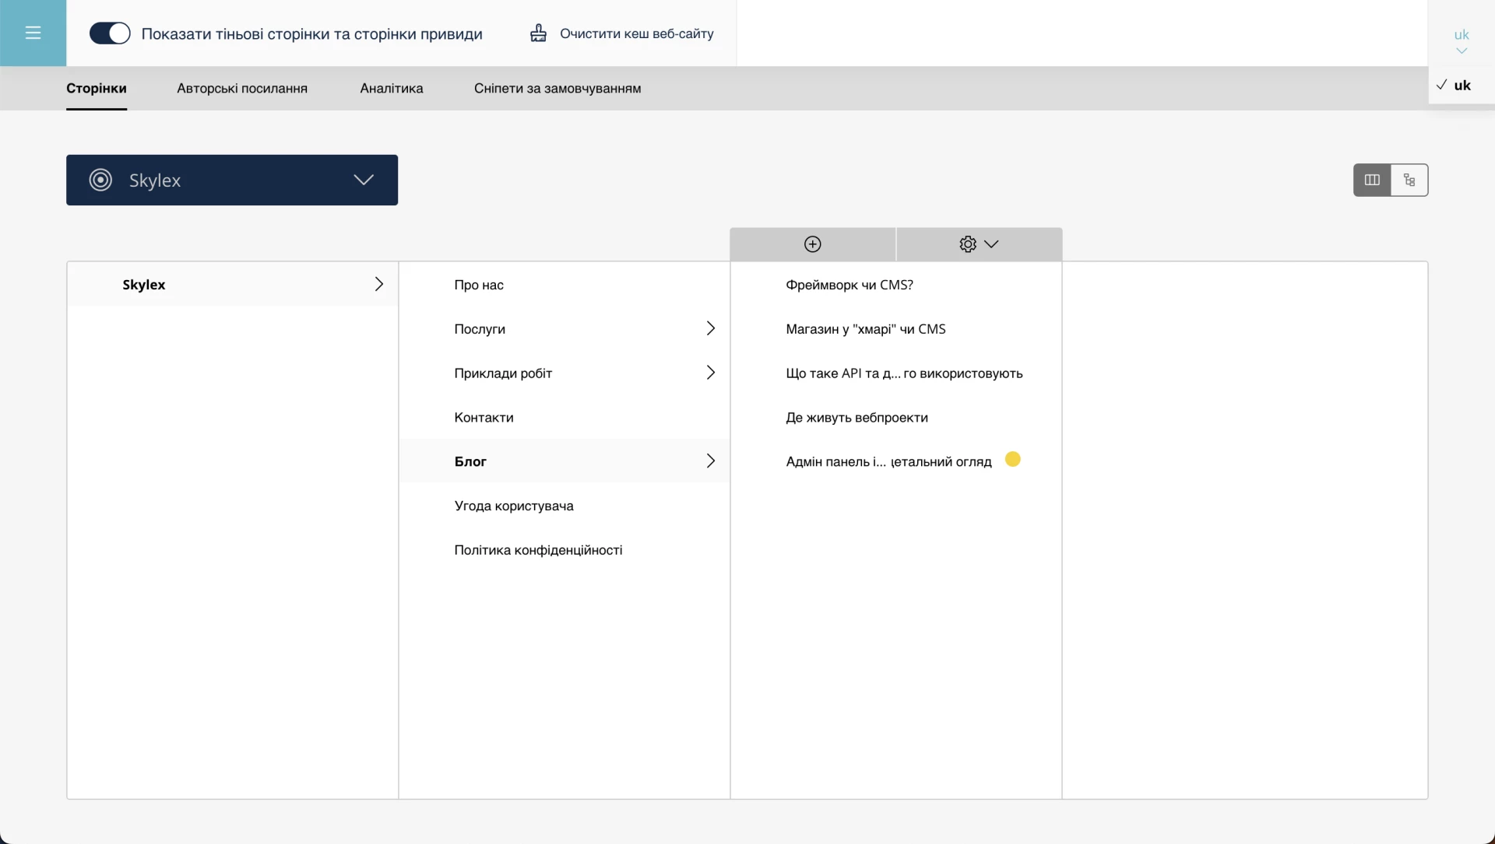Click yellow status dot on Адмін панель

(x=1012, y=460)
